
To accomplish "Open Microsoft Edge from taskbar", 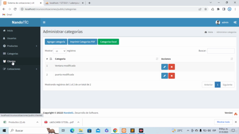I will coord(72,131).
